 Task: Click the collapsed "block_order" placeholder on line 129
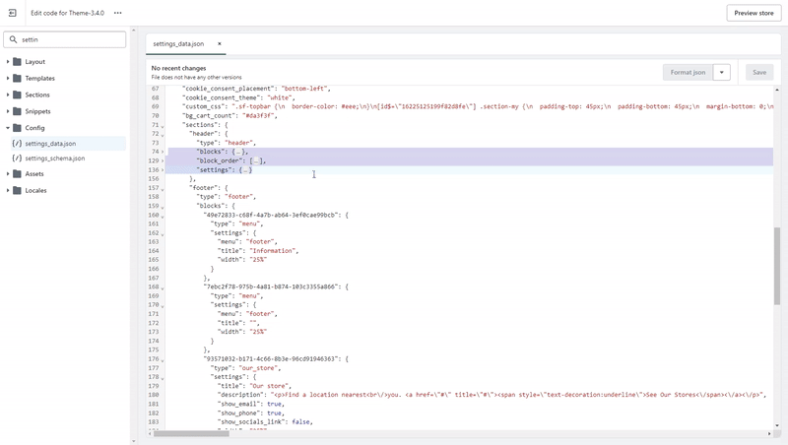(x=257, y=160)
